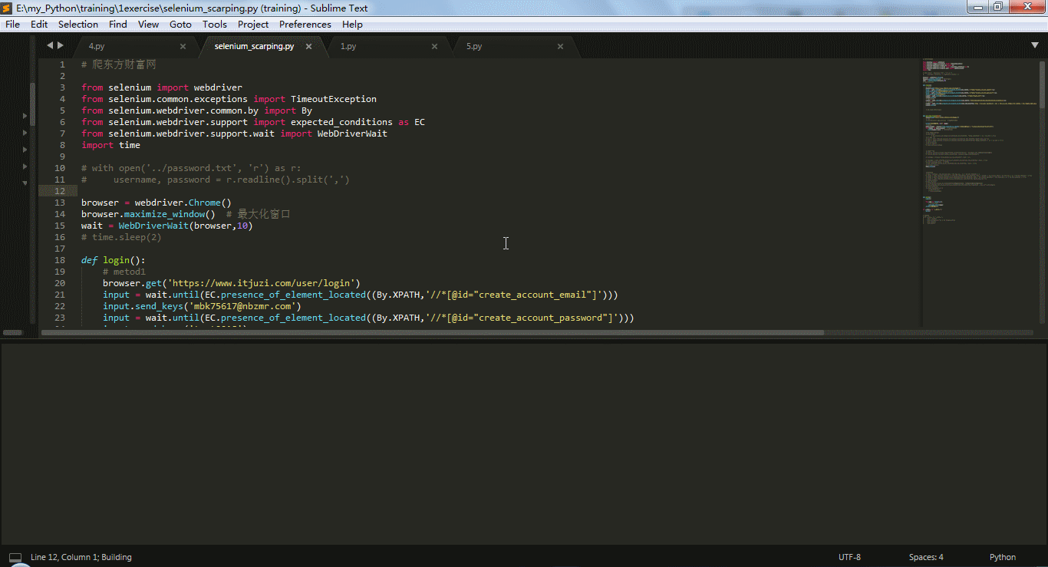Change syntax via Python in status bar
This screenshot has width=1048, height=567.
[1002, 557]
